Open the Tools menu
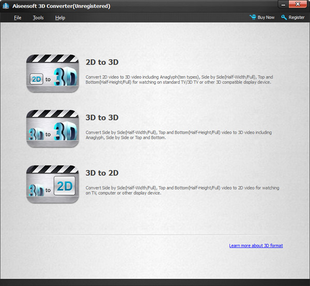 38,18
